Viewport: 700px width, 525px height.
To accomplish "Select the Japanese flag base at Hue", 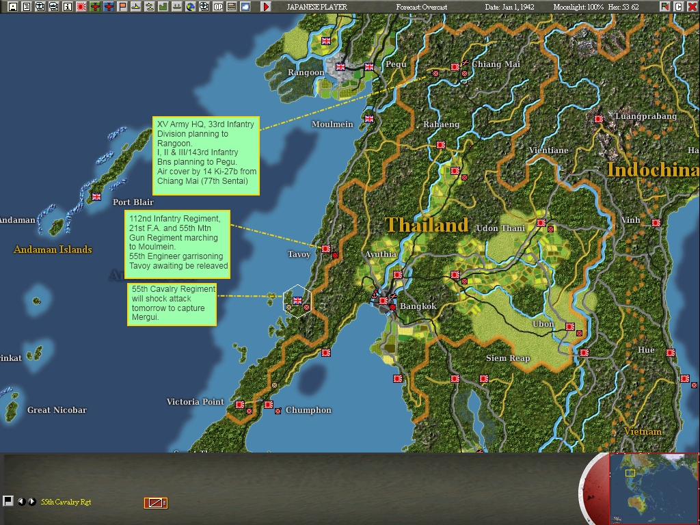I will pos(671,353).
